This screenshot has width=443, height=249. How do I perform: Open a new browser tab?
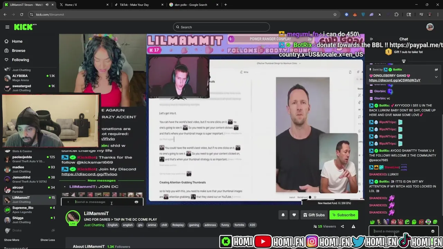point(225,4)
